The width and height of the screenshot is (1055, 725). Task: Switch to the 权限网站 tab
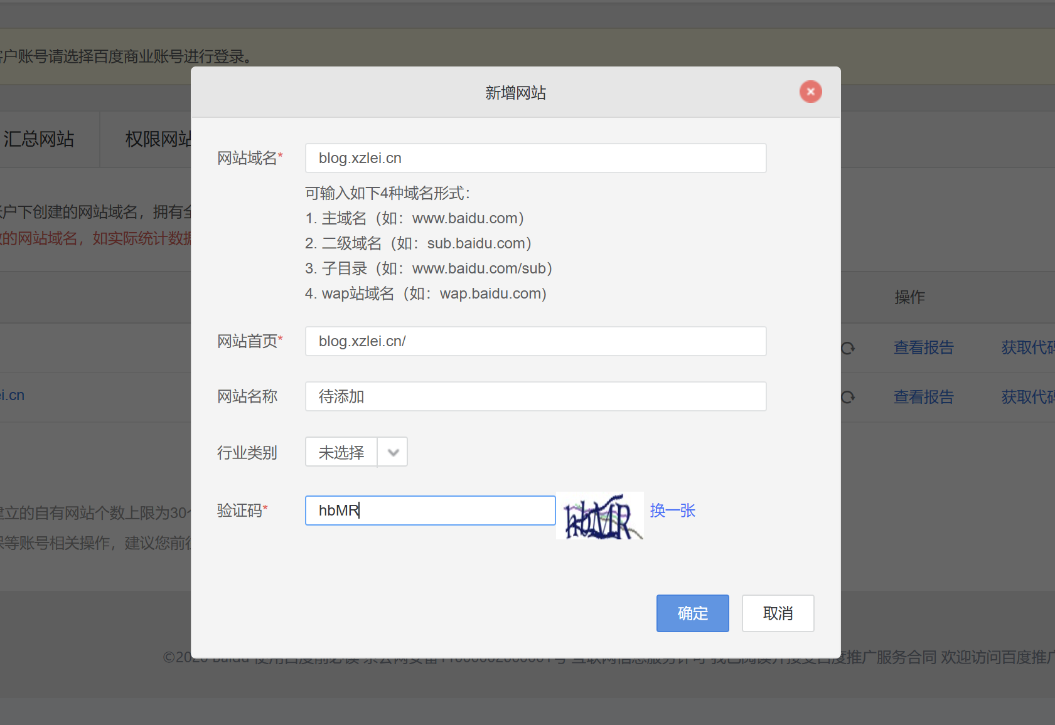158,139
